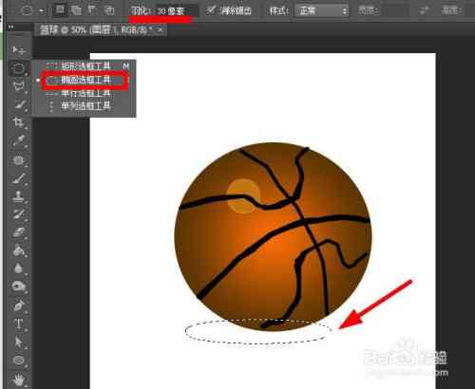Image resolution: width=475 pixels, height=389 pixels.
Task: Select the Brush tool
Action: coord(19,178)
